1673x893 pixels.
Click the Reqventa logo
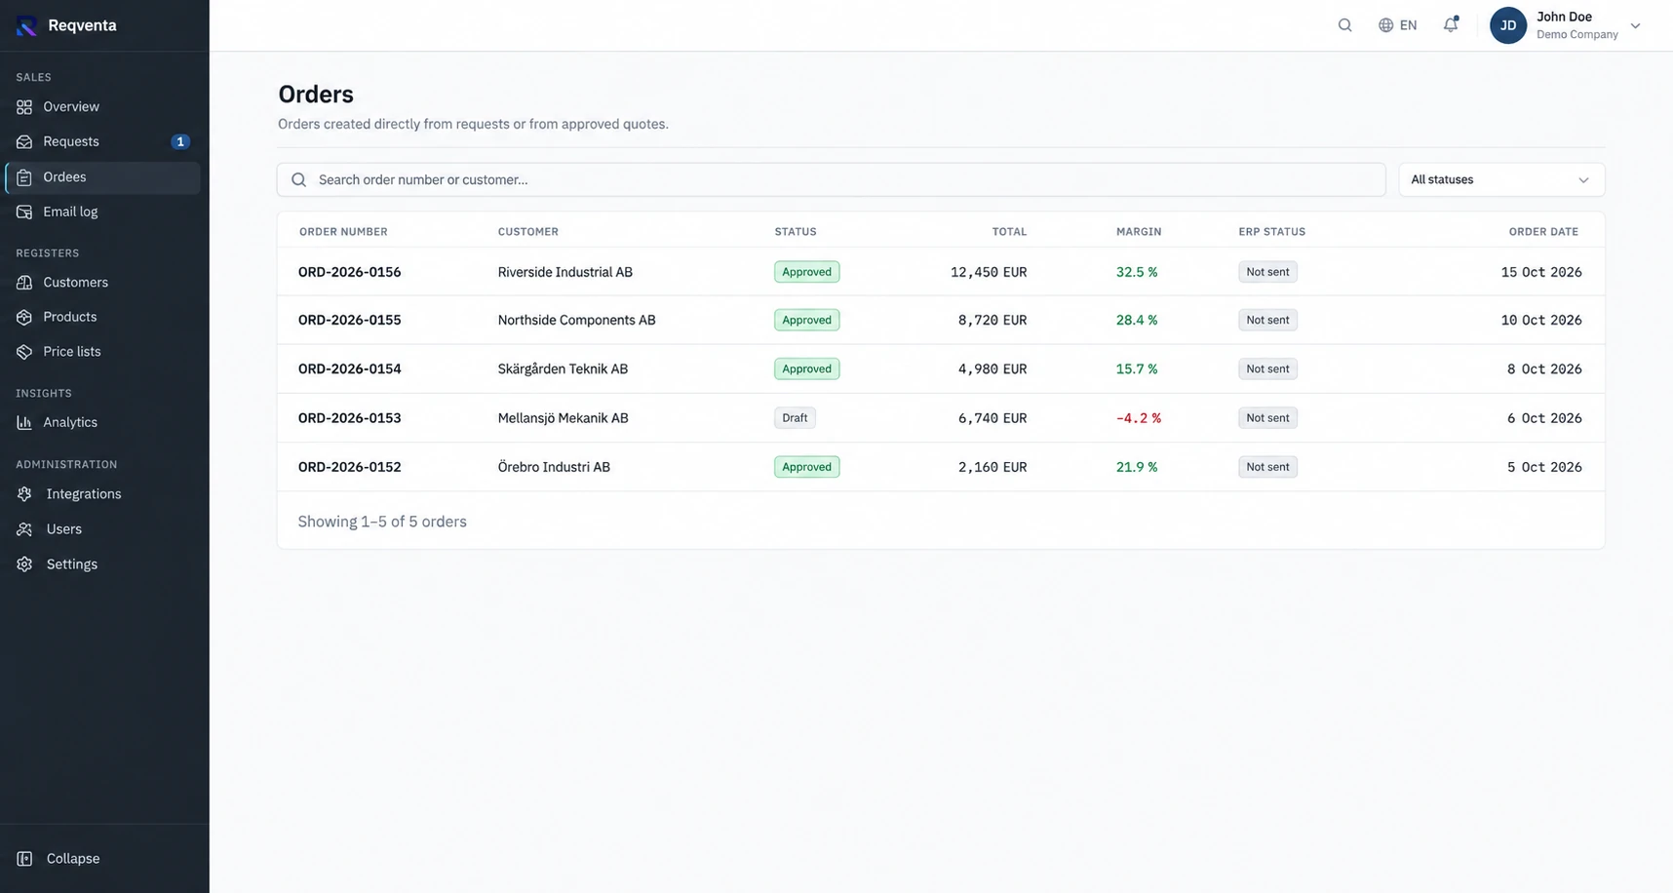pyautogui.click(x=27, y=25)
